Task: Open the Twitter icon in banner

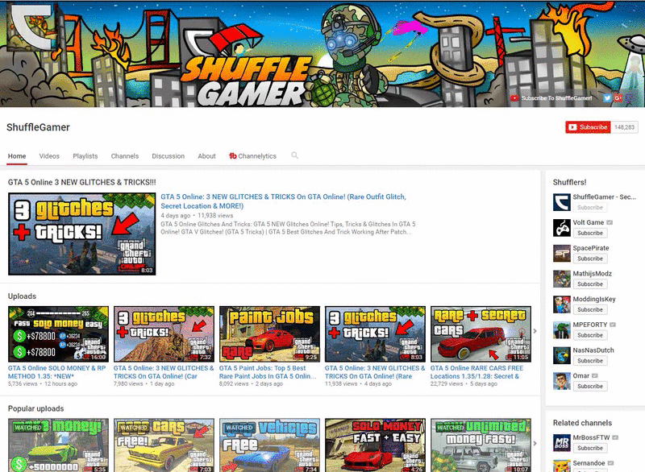Action: point(607,97)
